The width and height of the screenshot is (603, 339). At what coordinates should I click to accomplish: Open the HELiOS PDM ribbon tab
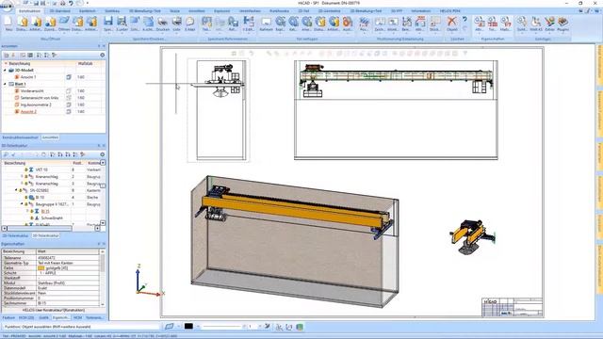(449, 11)
